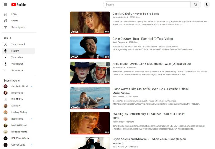Go to Home in sidebar
The width and height of the screenshot is (215, 149).
tap(14, 14)
